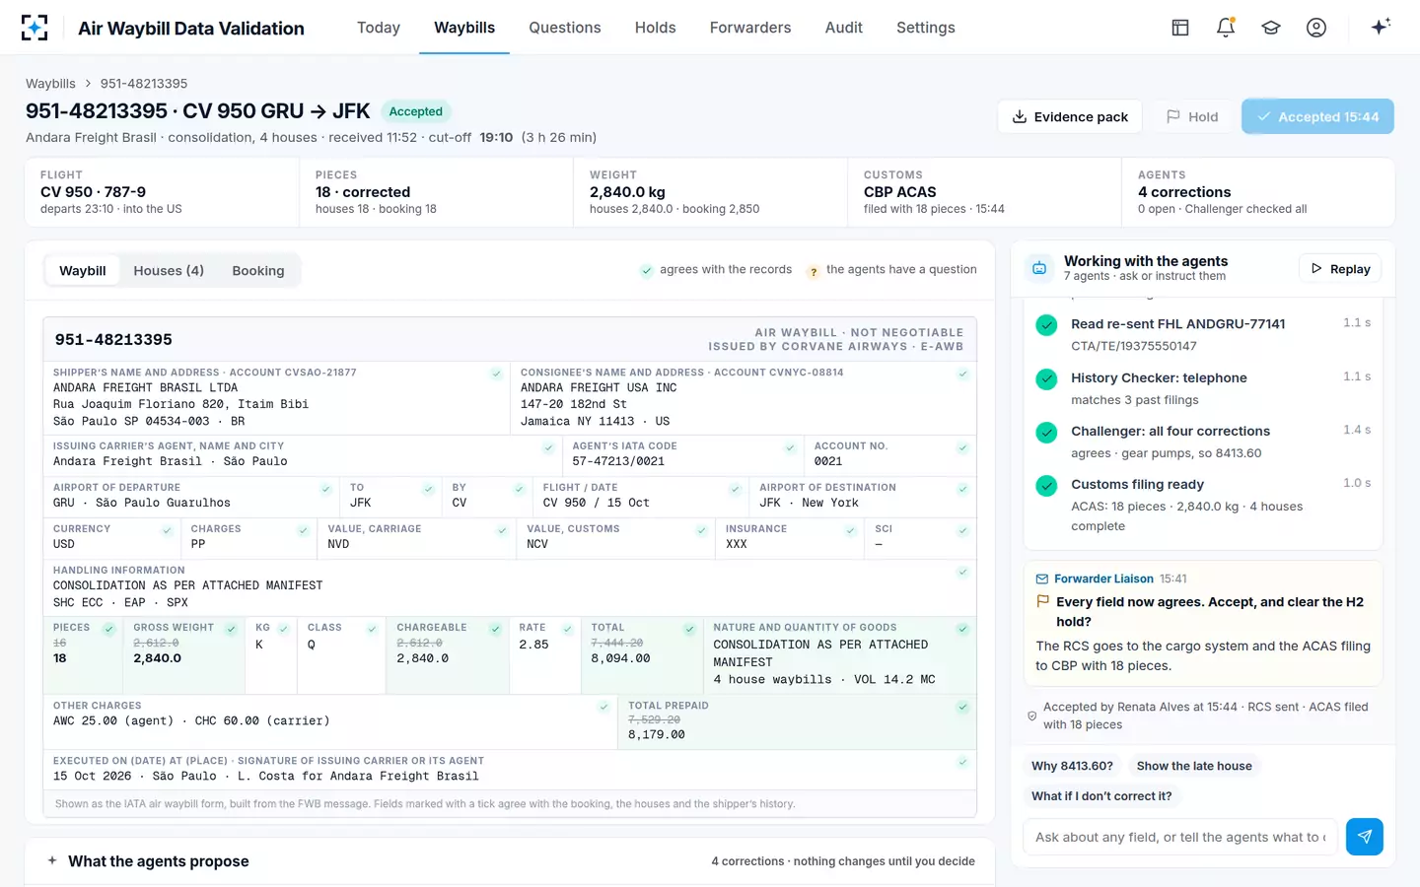Click the agents robot icon beside Working with the agents
Viewport: 1420px width, 887px height.
(1039, 268)
